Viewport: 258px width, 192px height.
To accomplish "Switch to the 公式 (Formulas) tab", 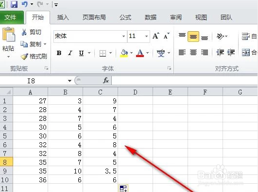I will 125,18.
